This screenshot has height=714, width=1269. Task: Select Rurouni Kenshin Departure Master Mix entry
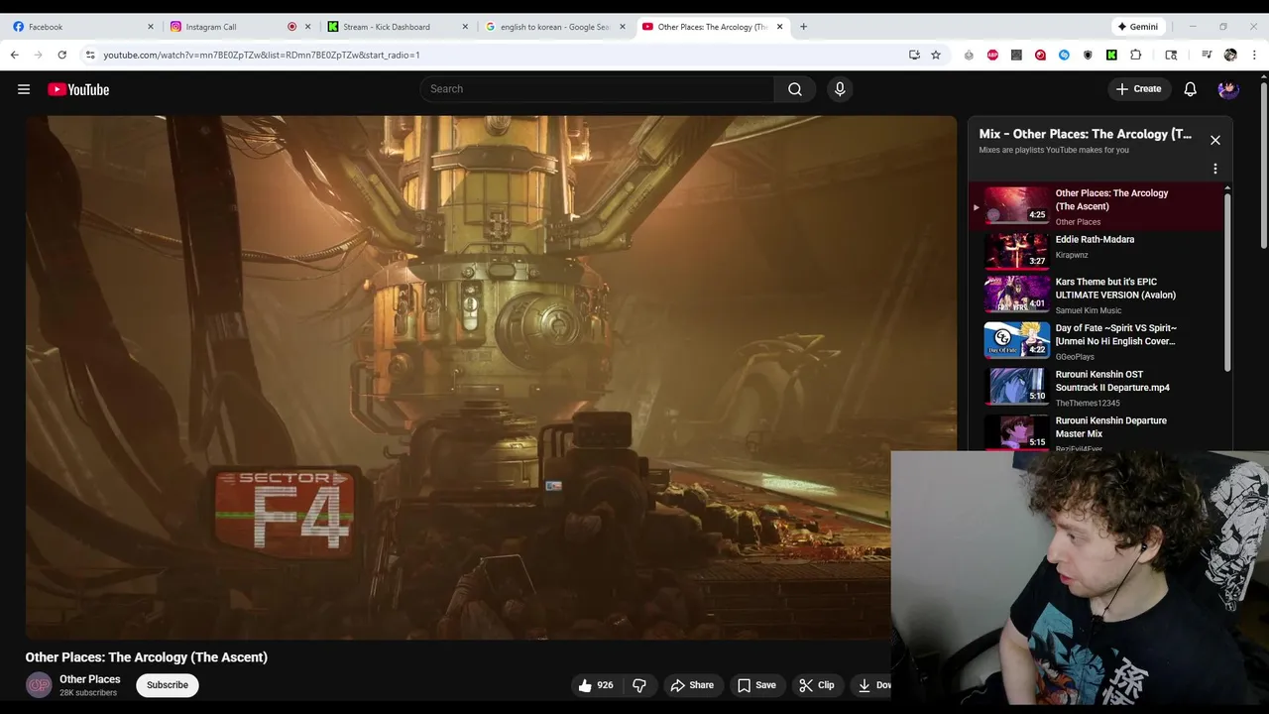tap(1095, 433)
